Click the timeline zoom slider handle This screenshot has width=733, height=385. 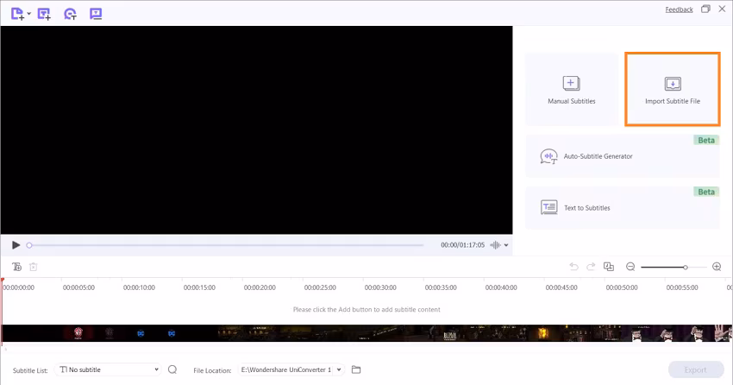686,267
